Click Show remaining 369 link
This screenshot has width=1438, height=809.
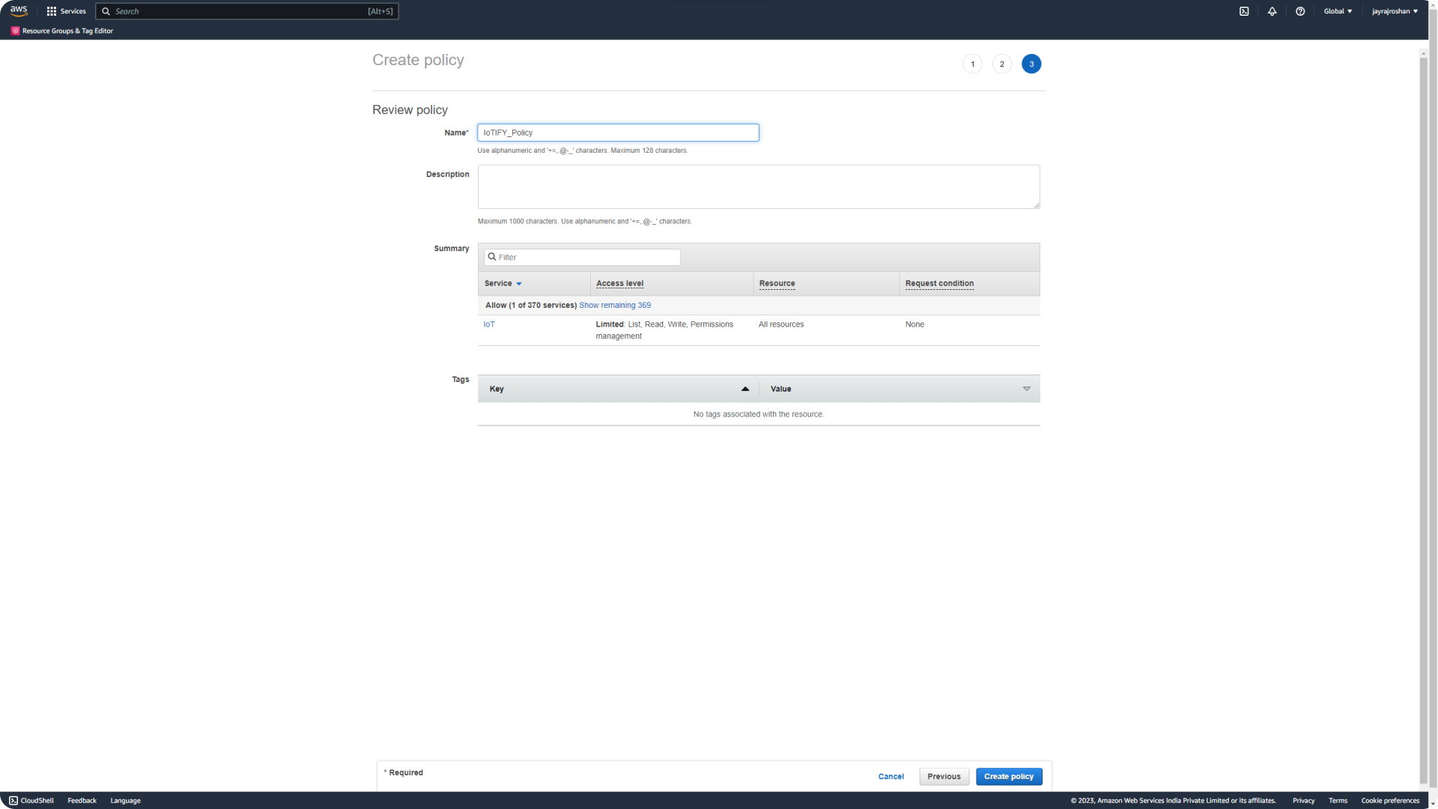click(x=614, y=305)
